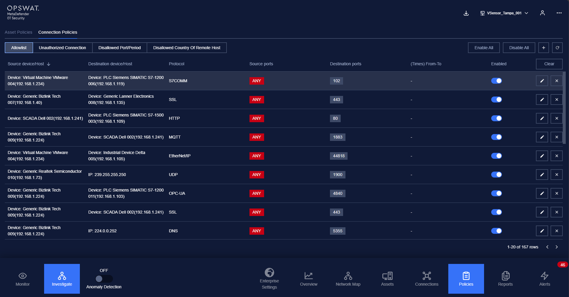The height and width of the screenshot is (297, 569).
Task: Delete the HTTP policy row
Action: (557, 118)
